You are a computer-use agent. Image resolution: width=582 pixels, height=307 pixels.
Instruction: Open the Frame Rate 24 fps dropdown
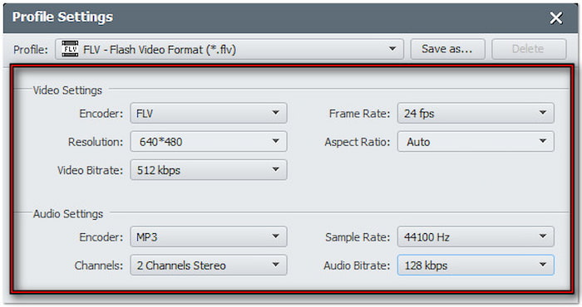tap(476, 113)
